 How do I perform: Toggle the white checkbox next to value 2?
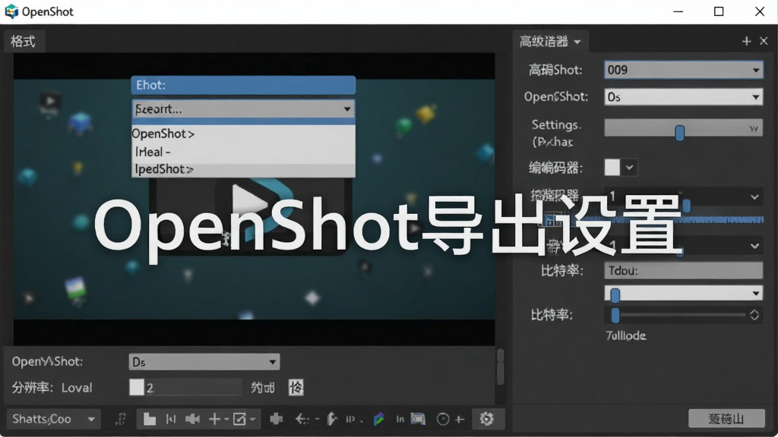pyautogui.click(x=137, y=388)
